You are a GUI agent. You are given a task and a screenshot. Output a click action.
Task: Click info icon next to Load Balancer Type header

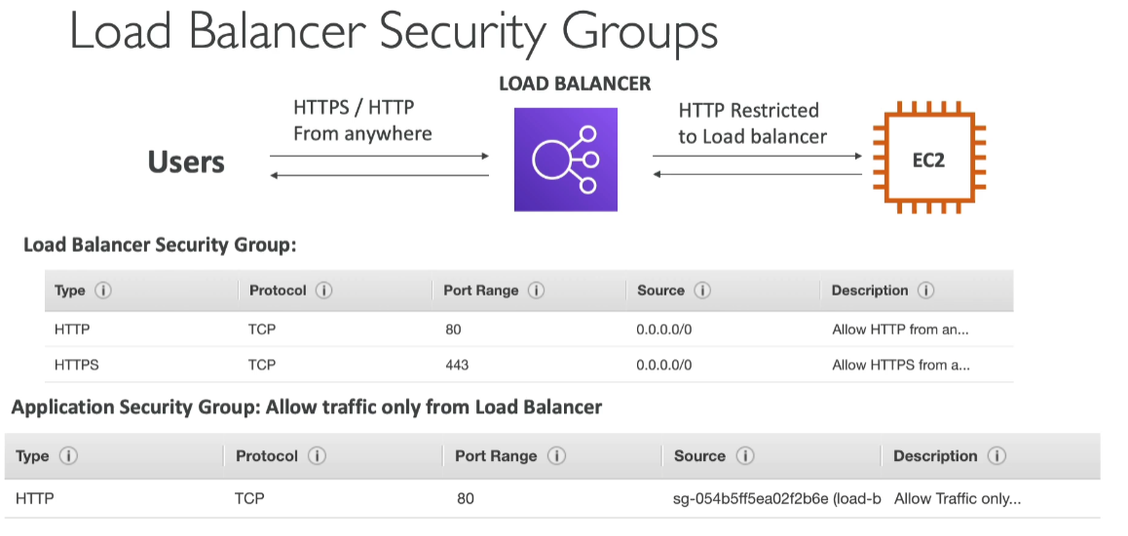coord(103,291)
